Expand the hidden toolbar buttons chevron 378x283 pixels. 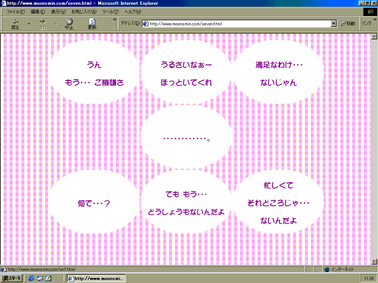click(x=115, y=19)
